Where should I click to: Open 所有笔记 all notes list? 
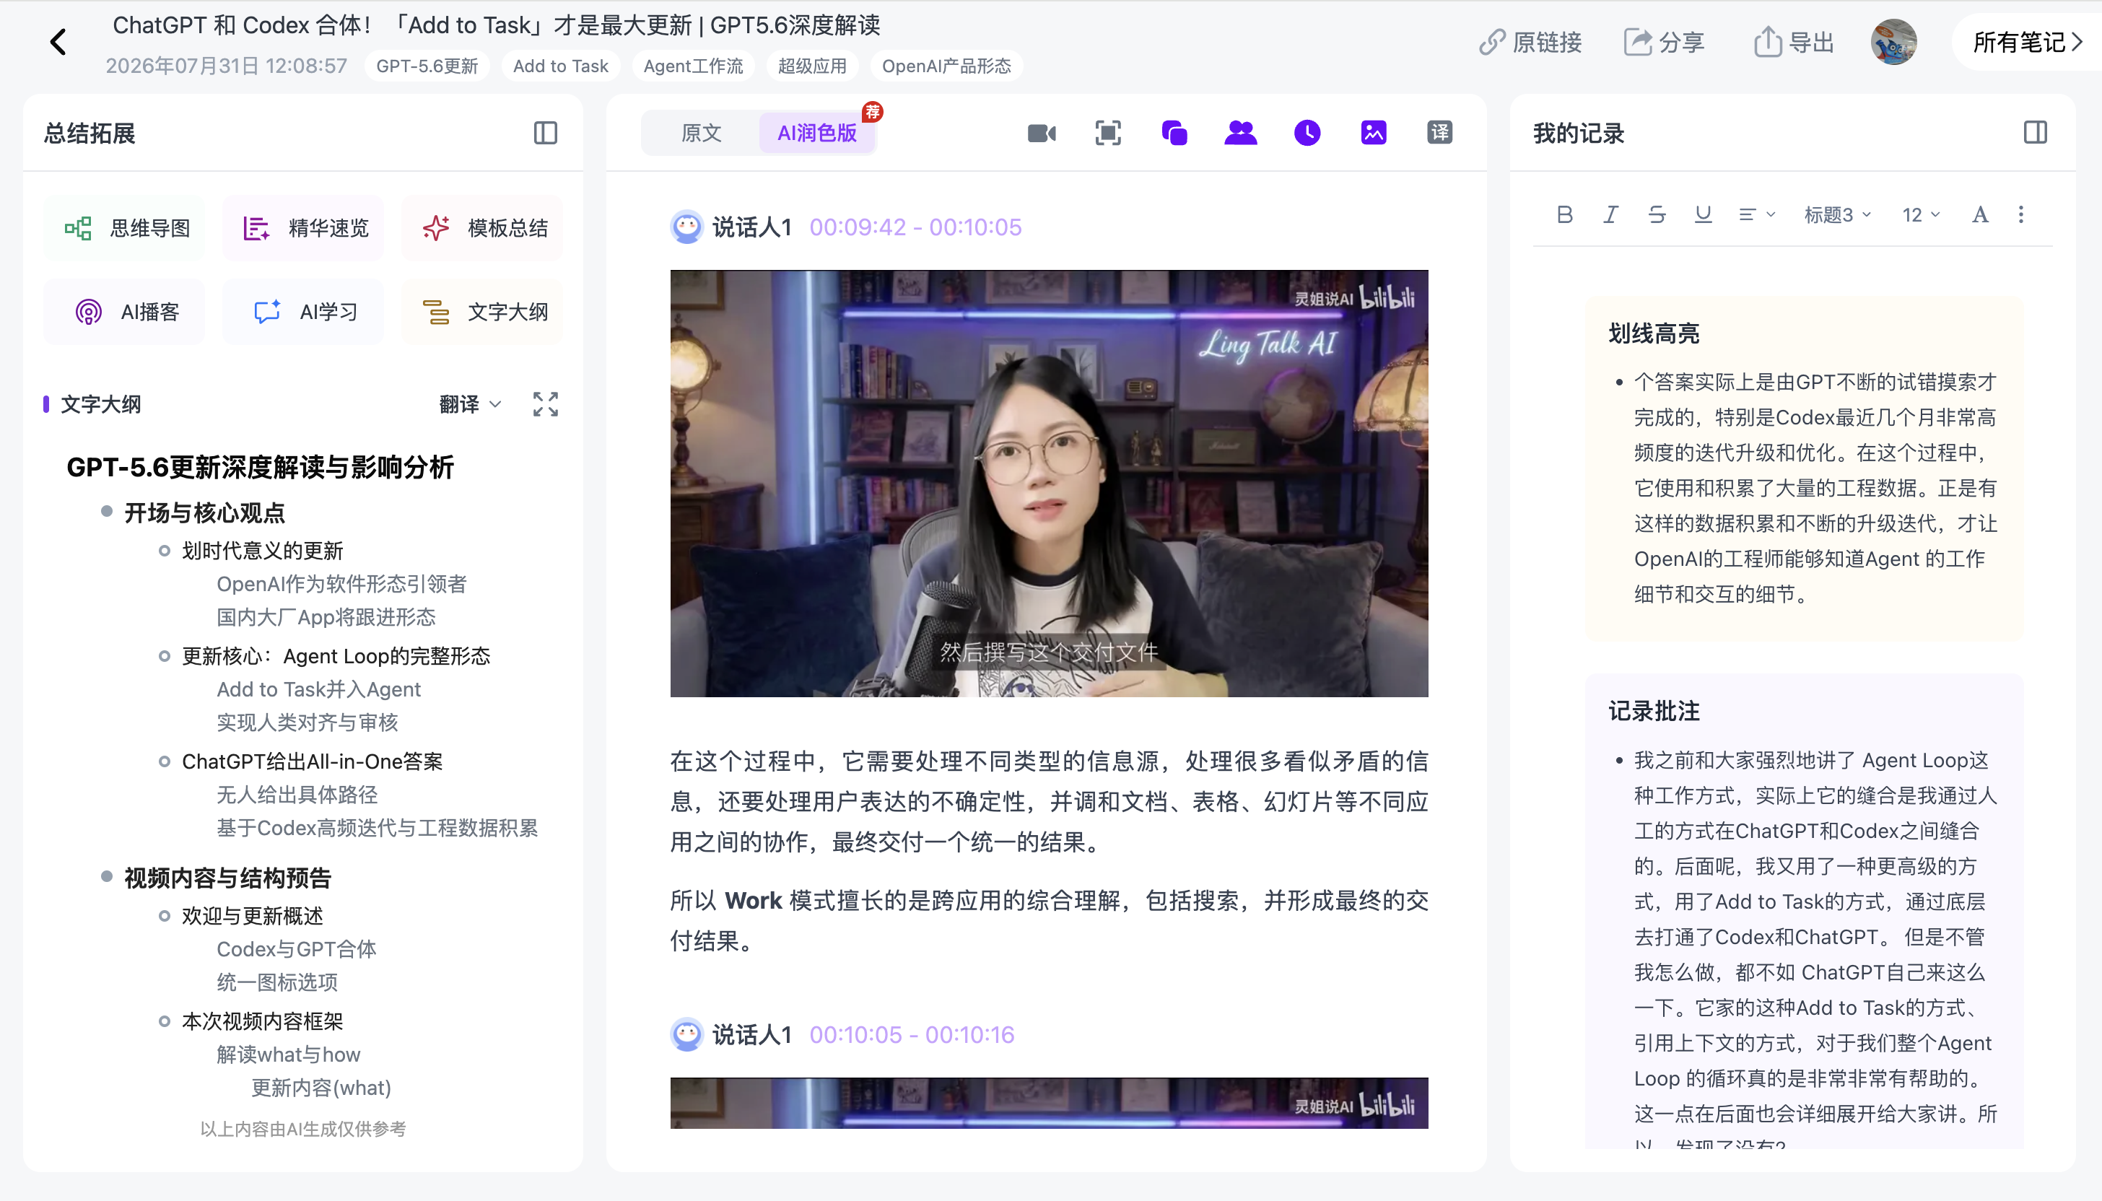click(2027, 42)
